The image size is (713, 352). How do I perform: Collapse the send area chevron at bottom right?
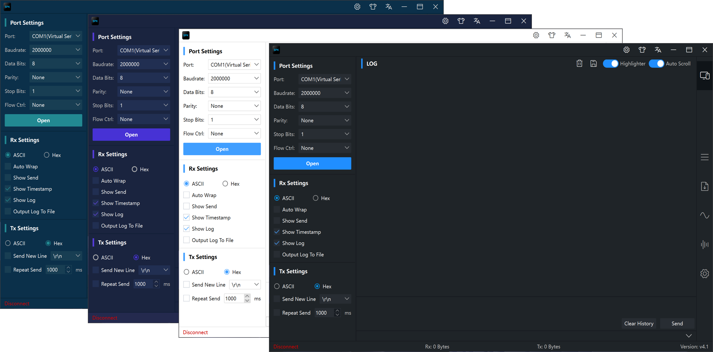[689, 336]
